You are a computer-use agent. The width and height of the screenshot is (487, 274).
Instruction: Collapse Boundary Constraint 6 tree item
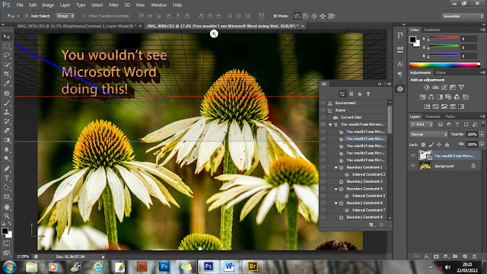coord(336,203)
